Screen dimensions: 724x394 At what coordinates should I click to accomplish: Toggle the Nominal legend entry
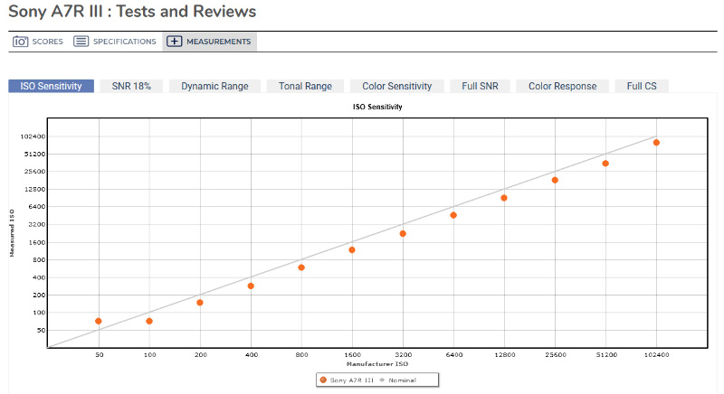[x=398, y=380]
